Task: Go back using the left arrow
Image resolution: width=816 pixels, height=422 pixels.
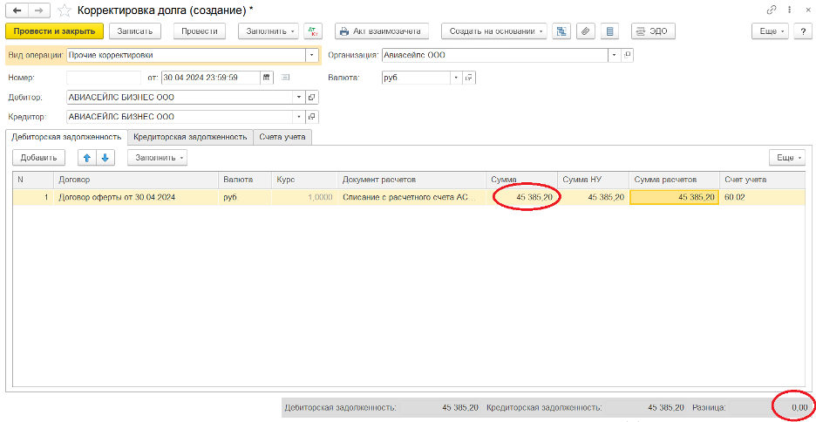Action: pyautogui.click(x=17, y=10)
